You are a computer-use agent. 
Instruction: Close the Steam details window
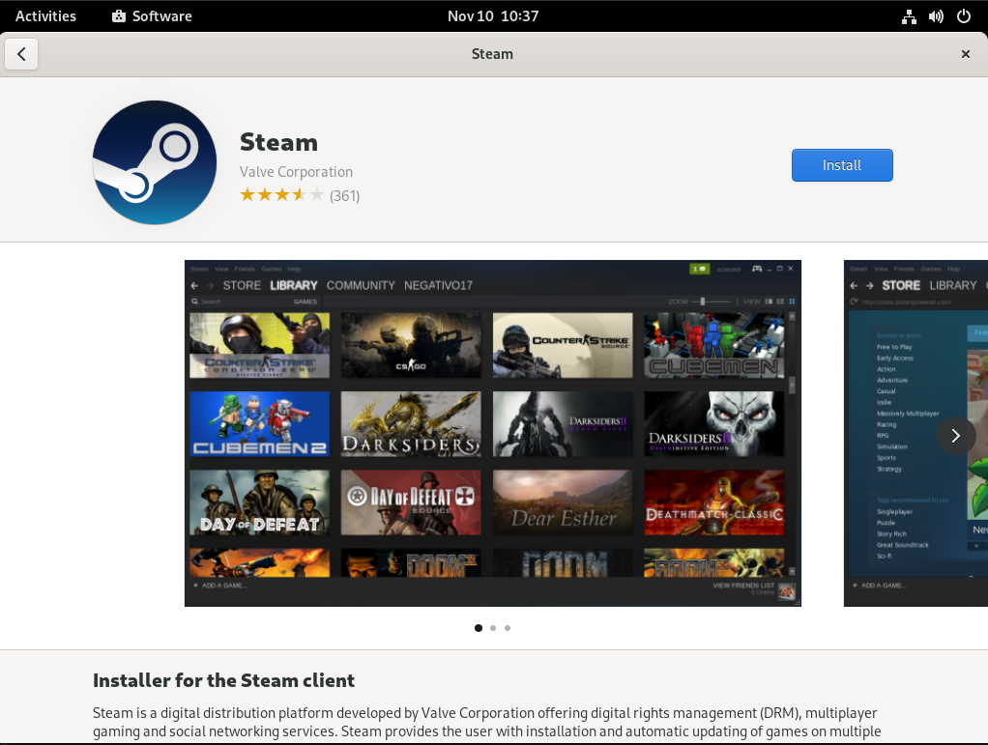(966, 54)
